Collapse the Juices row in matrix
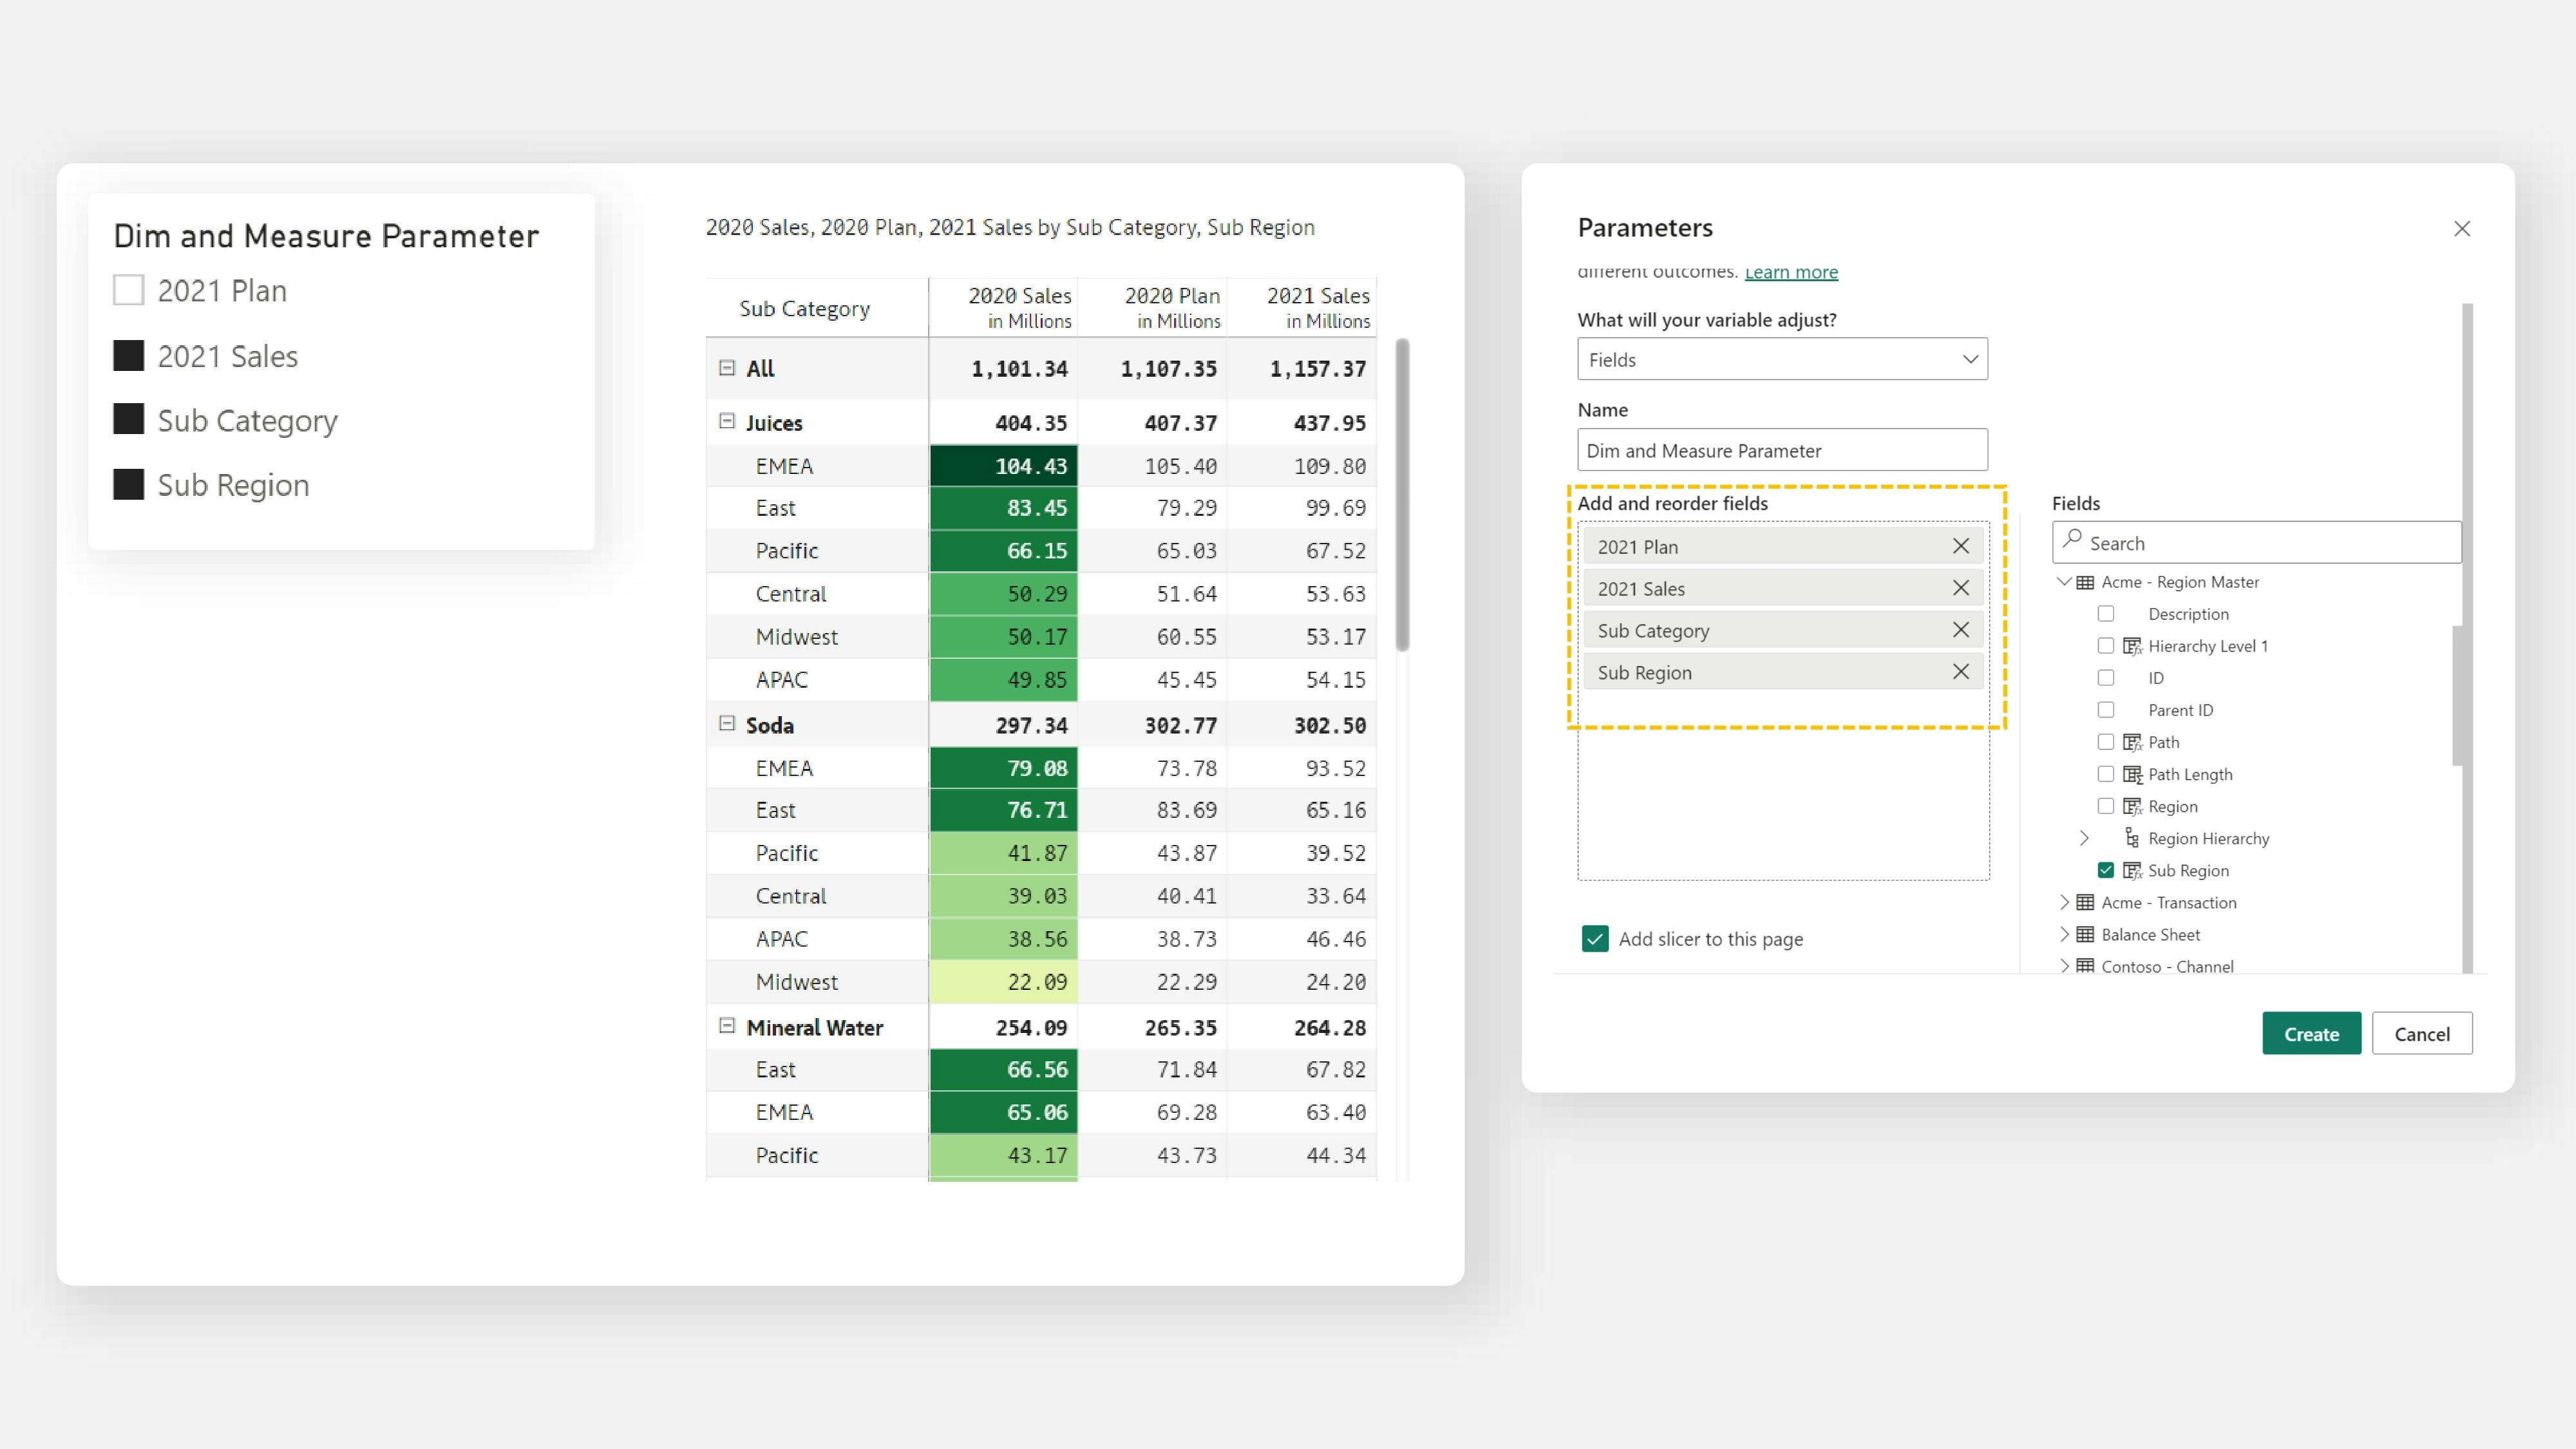The image size is (2576, 1449). click(727, 421)
